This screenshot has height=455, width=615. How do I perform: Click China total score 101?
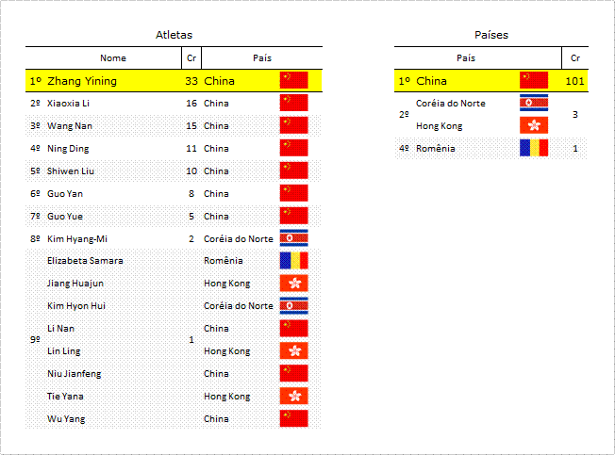click(x=574, y=81)
